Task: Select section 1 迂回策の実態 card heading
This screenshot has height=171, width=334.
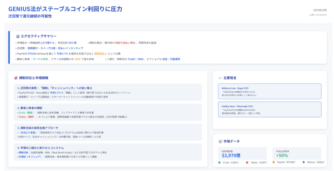Action: (55, 88)
